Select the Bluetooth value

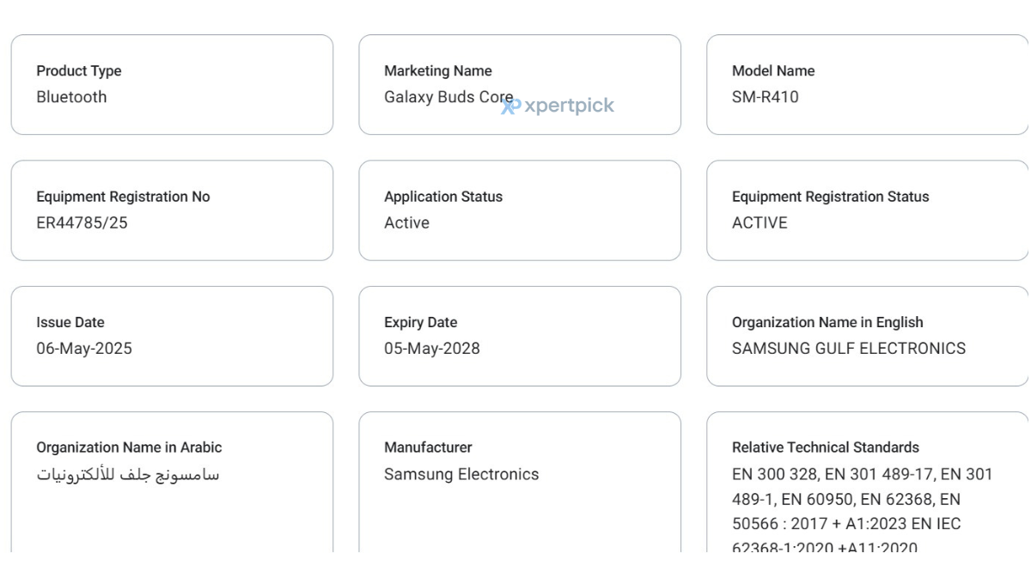(72, 97)
